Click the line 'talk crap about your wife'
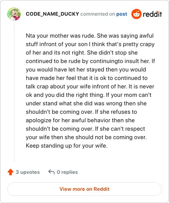The width and height of the screenshot is (169, 203). pyautogui.click(x=90, y=87)
